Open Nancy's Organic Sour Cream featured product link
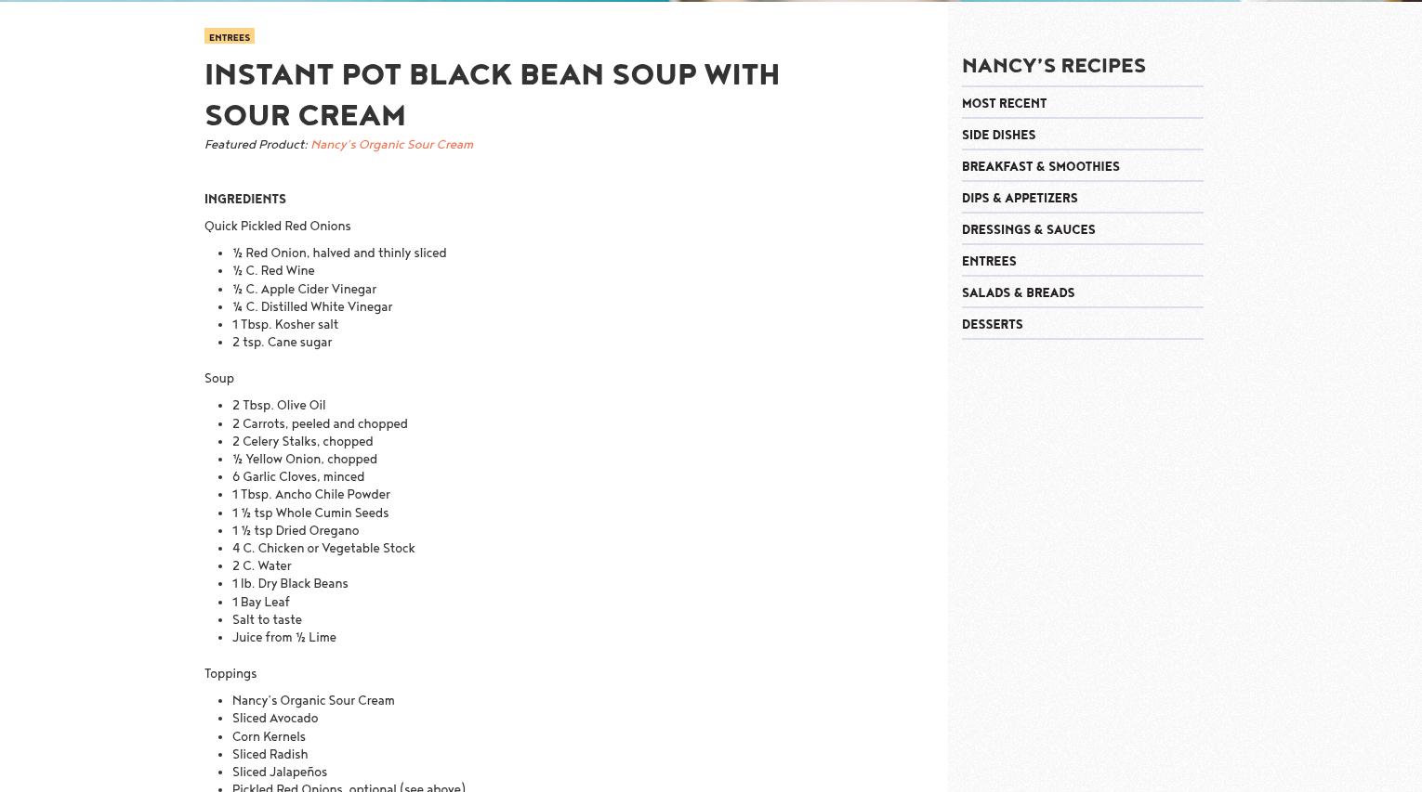The height and width of the screenshot is (792, 1422). 391,145
